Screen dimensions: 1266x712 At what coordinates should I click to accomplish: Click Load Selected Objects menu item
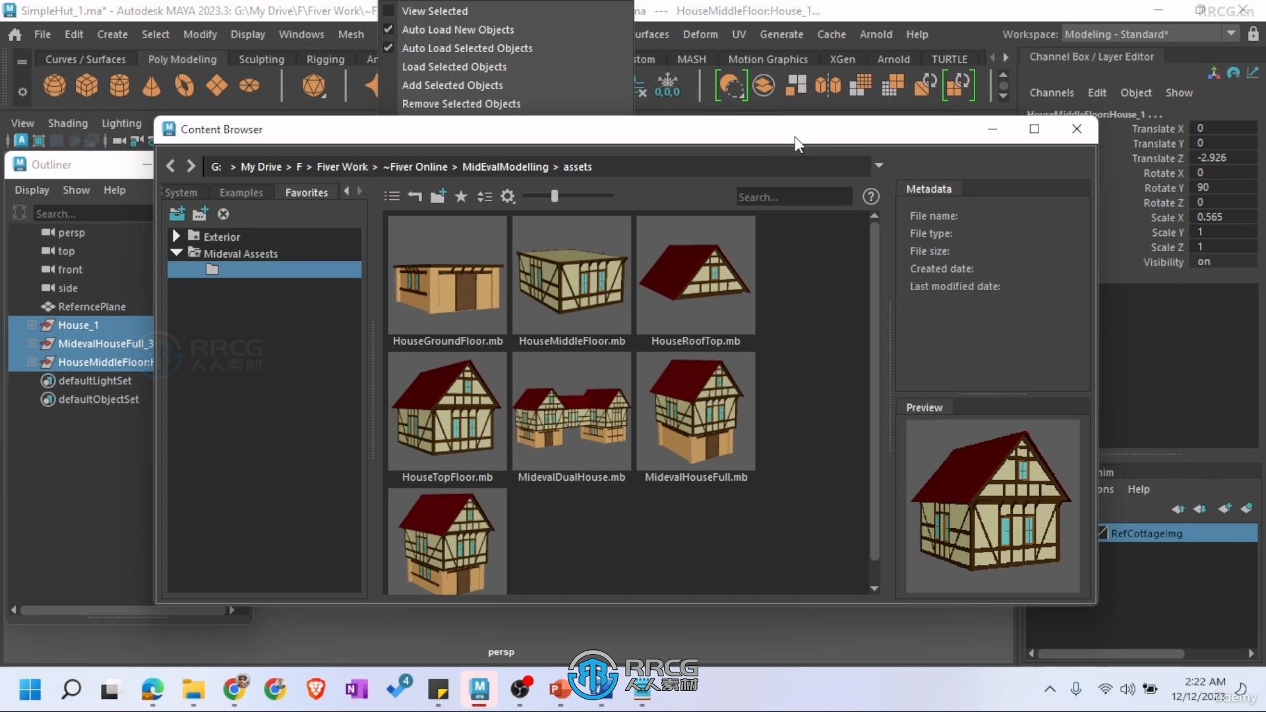tap(454, 66)
